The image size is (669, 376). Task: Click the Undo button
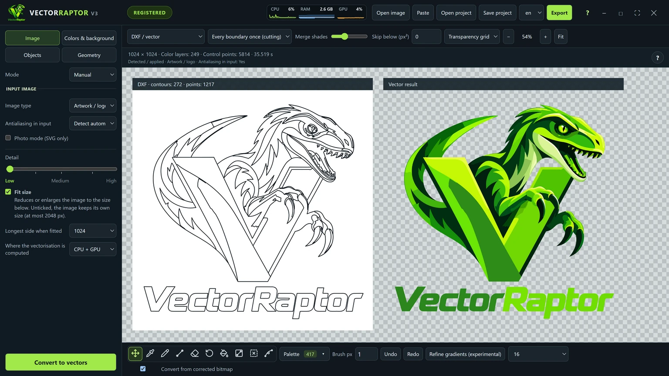pos(391,354)
